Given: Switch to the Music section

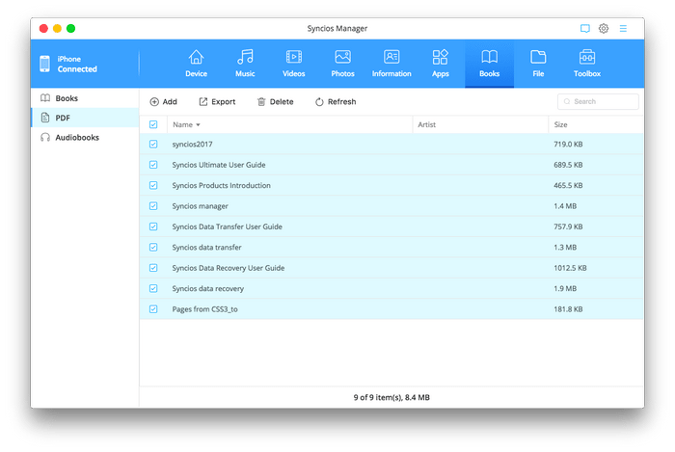Looking at the screenshot, I should click(245, 64).
